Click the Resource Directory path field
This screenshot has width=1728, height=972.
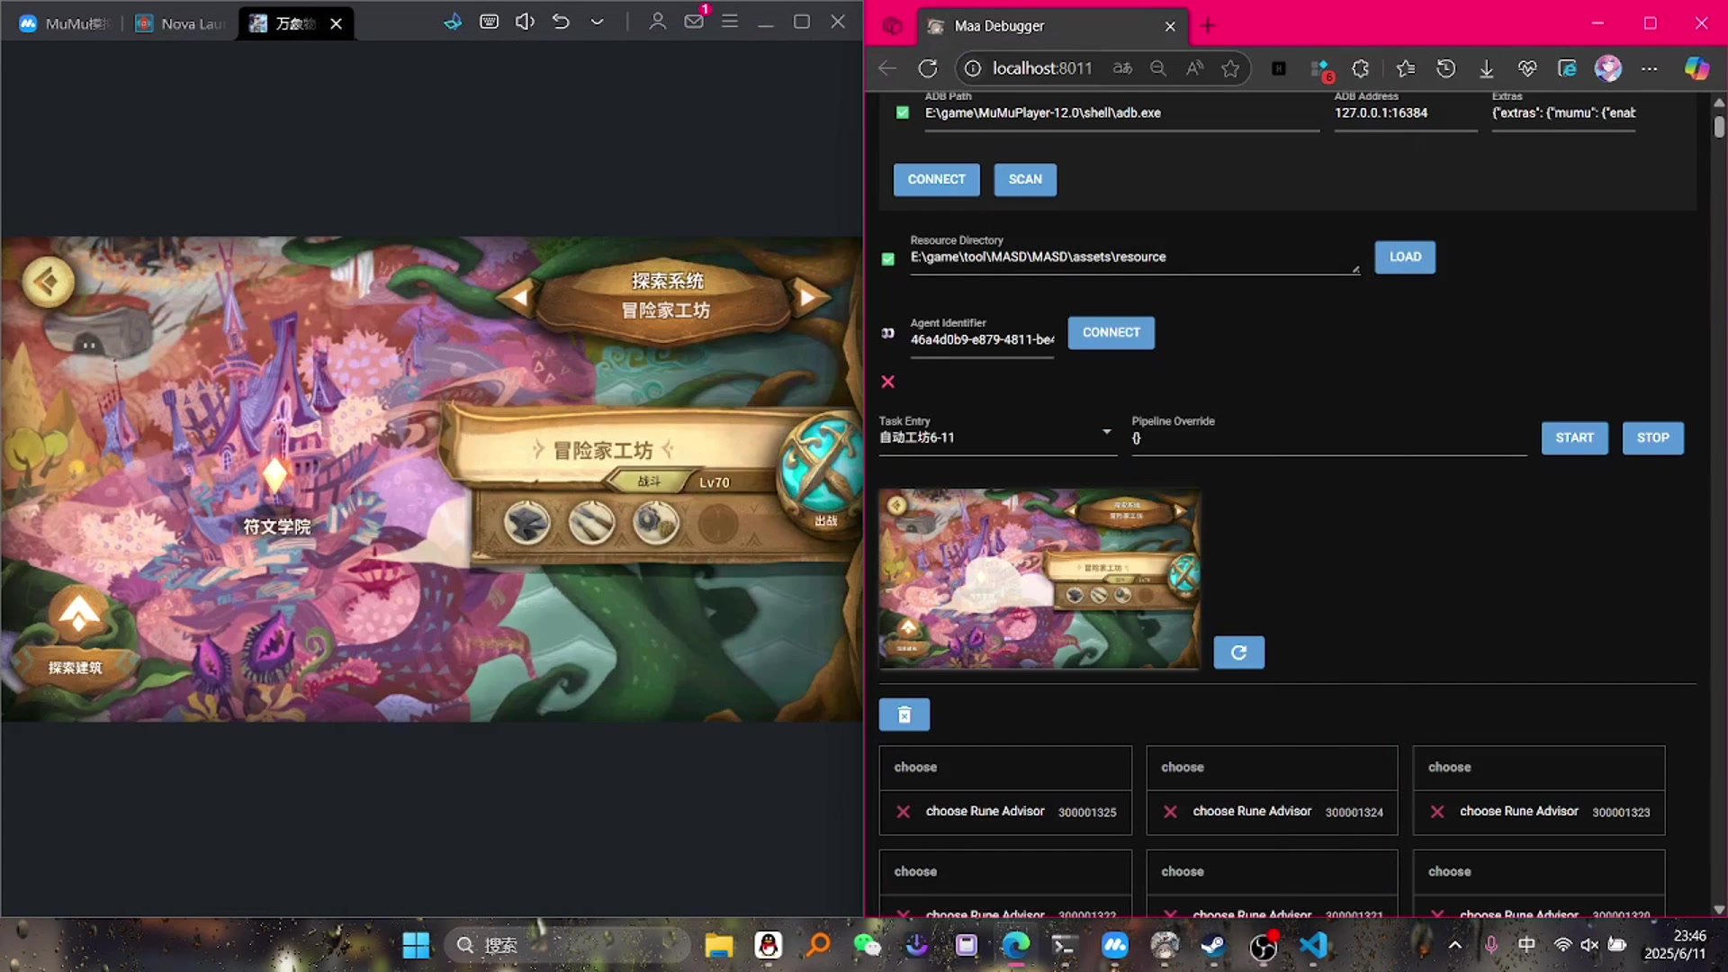pyautogui.click(x=1135, y=258)
